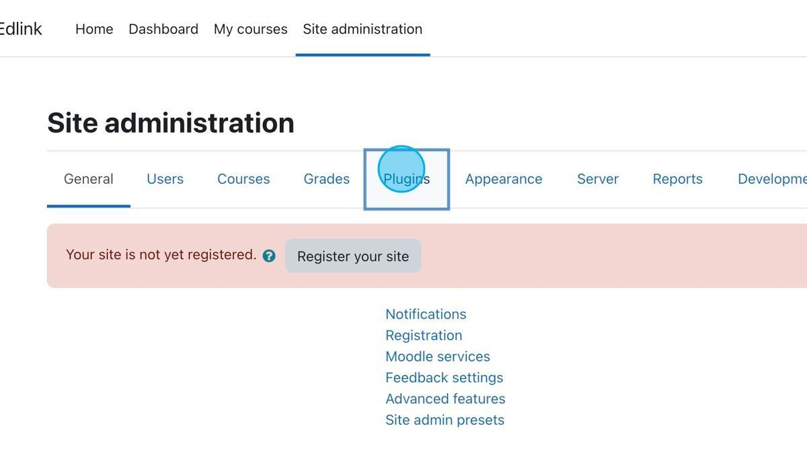
Task: Select the General tab
Action: [x=88, y=179]
